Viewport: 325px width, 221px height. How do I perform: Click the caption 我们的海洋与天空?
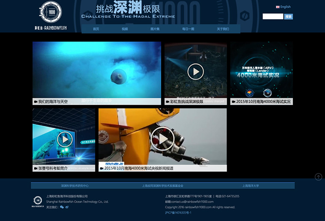tap(53, 102)
